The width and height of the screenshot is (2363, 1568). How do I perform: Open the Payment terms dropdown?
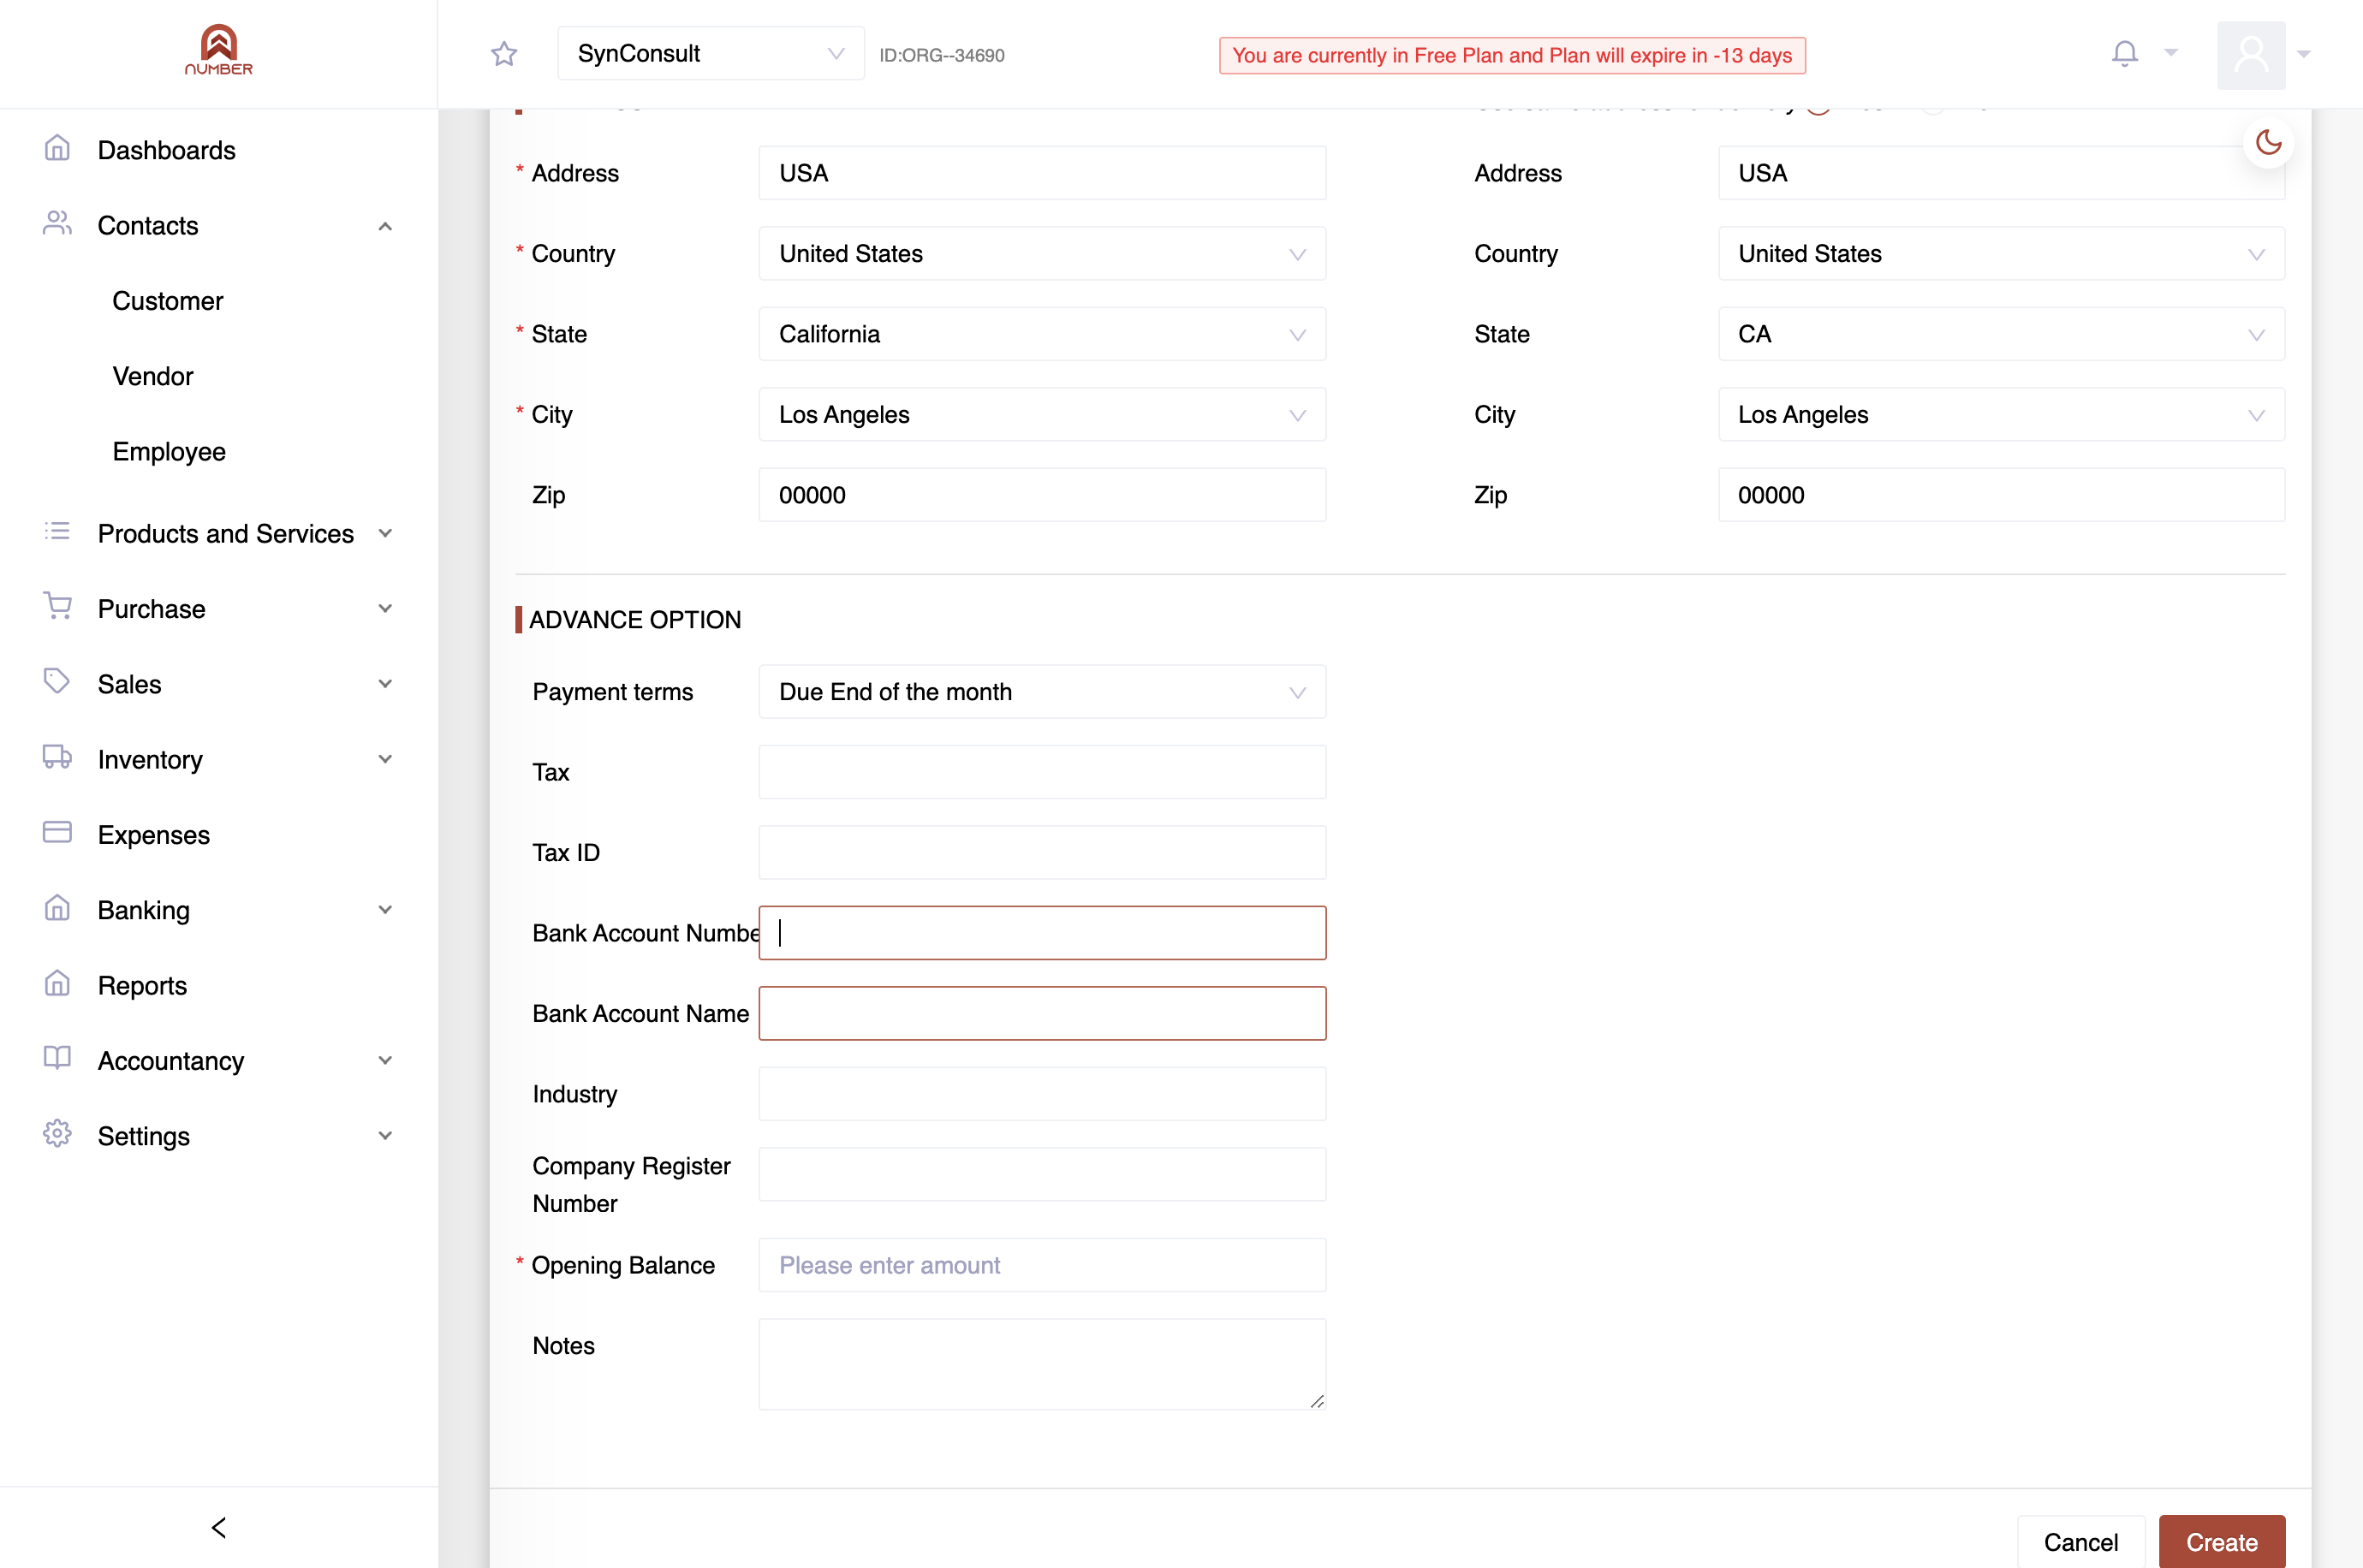(x=1042, y=692)
